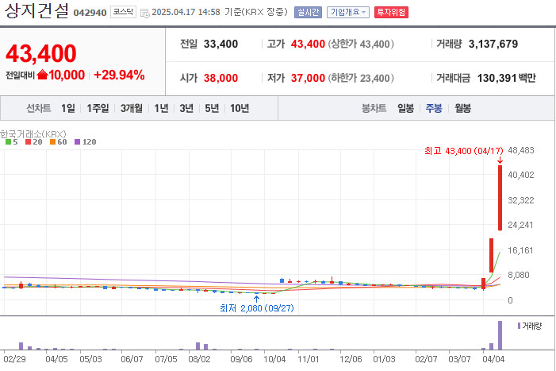The image size is (556, 371).
Task: Click the 코스닥 market badge
Action: pyautogui.click(x=122, y=12)
